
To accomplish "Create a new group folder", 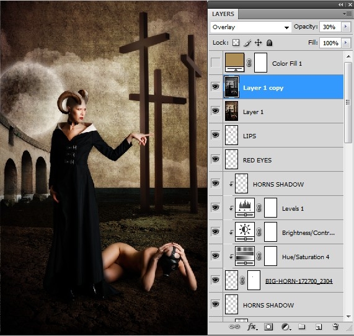I will (302, 327).
